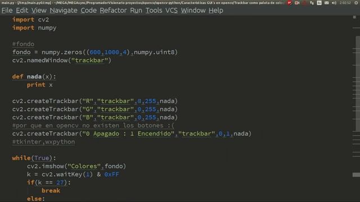Open the volume speaker tray icon
Image resolution: width=360 pixels, height=202 pixels.
[334, 3]
